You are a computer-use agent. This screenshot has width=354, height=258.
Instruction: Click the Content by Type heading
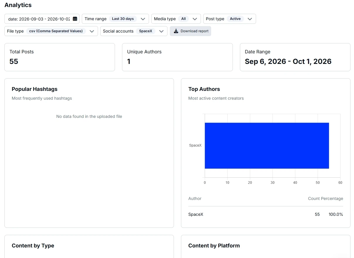33,246
